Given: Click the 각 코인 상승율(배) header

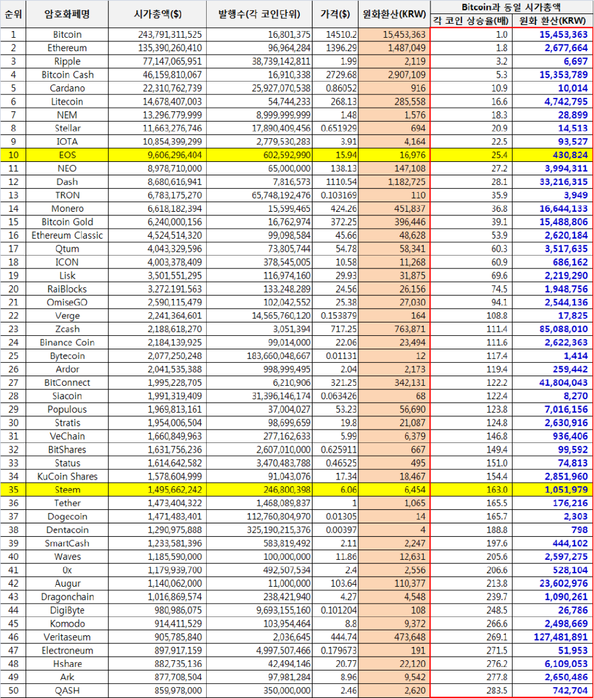Looking at the screenshot, I should click(x=471, y=21).
